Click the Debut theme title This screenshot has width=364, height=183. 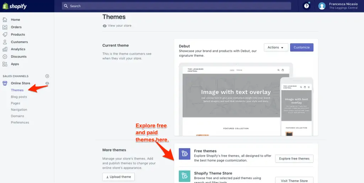(x=184, y=46)
